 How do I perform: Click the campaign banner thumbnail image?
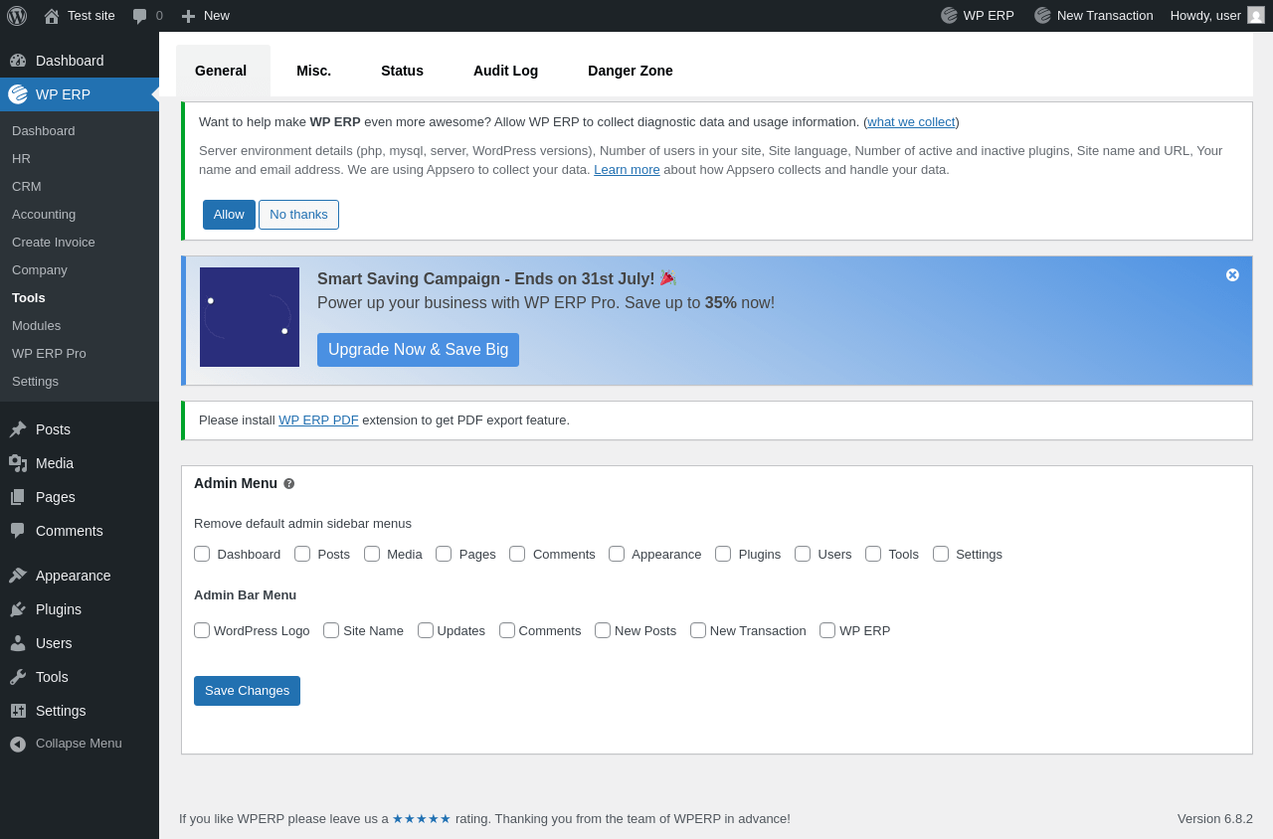[250, 317]
